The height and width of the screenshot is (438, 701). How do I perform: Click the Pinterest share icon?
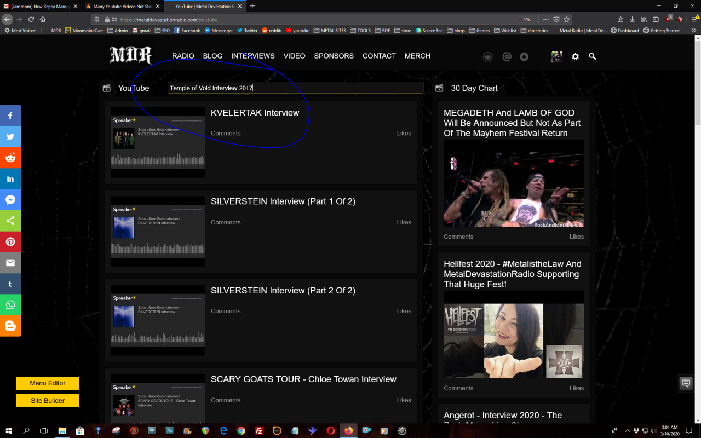[10, 241]
